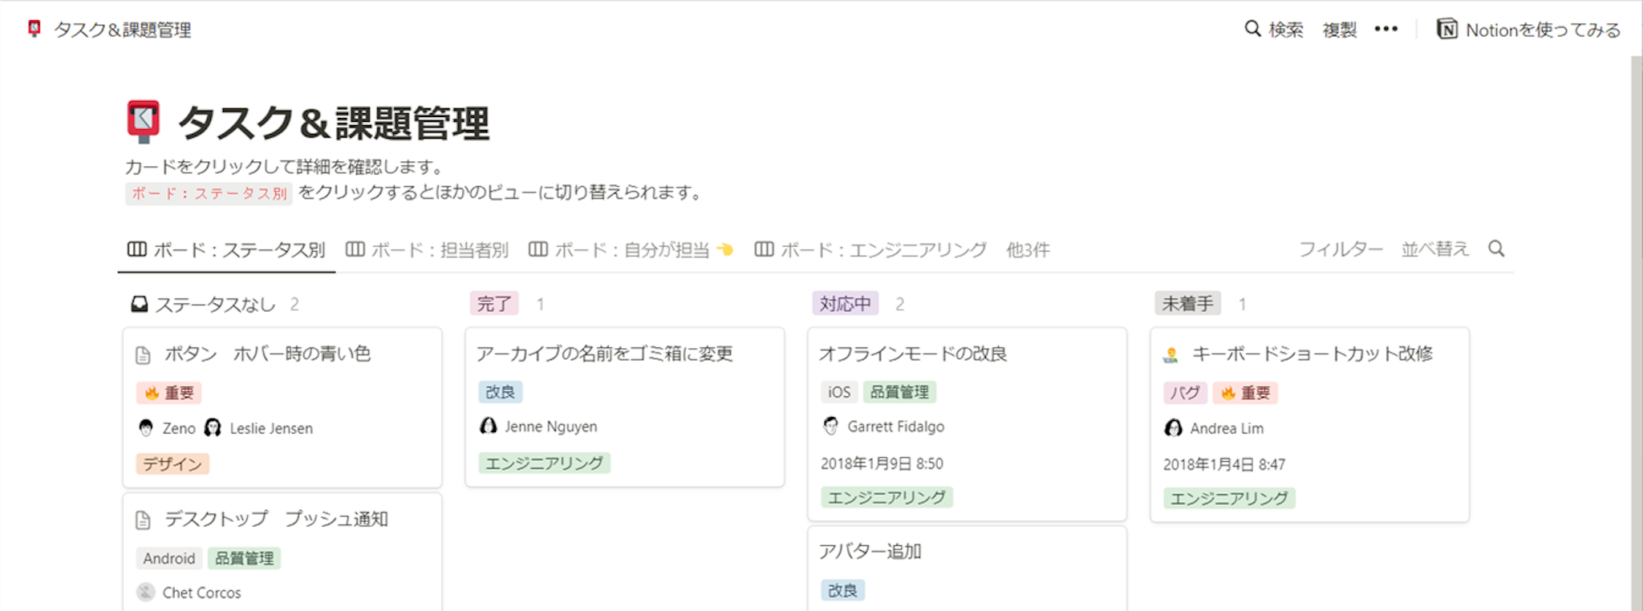Click the 未着手 status column label
This screenshot has height=611, width=1643.
pos(1188,304)
